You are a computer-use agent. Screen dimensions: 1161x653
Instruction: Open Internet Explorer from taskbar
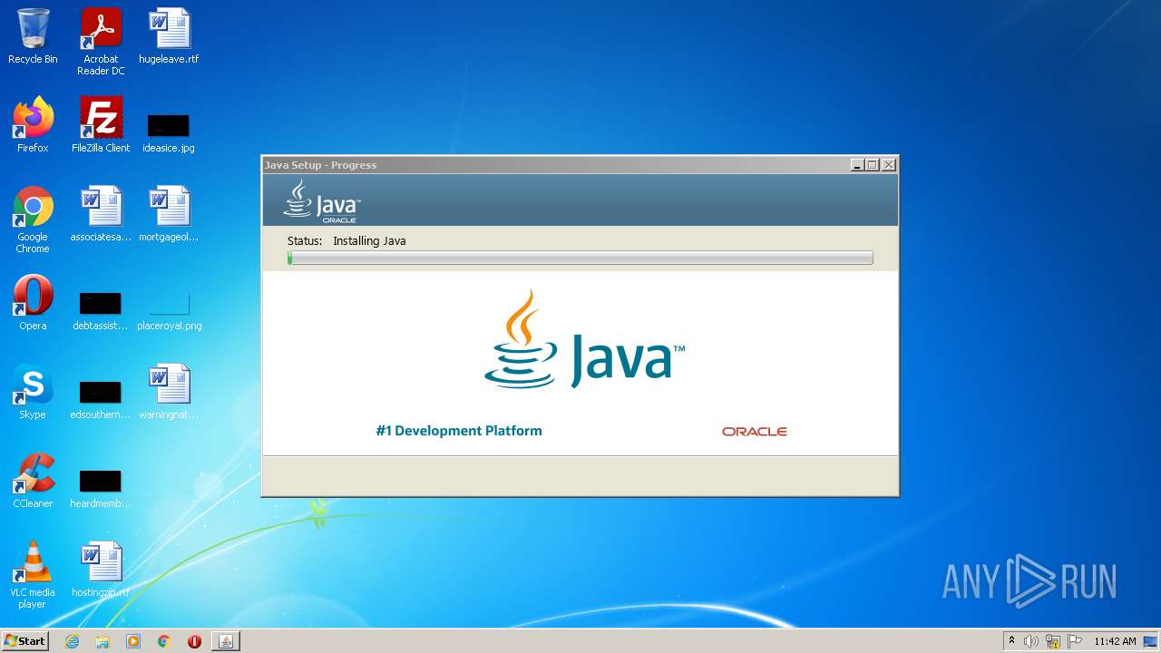pos(72,641)
